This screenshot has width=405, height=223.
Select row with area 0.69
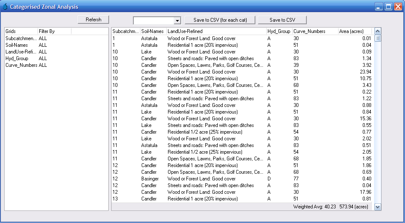[x=242, y=172]
